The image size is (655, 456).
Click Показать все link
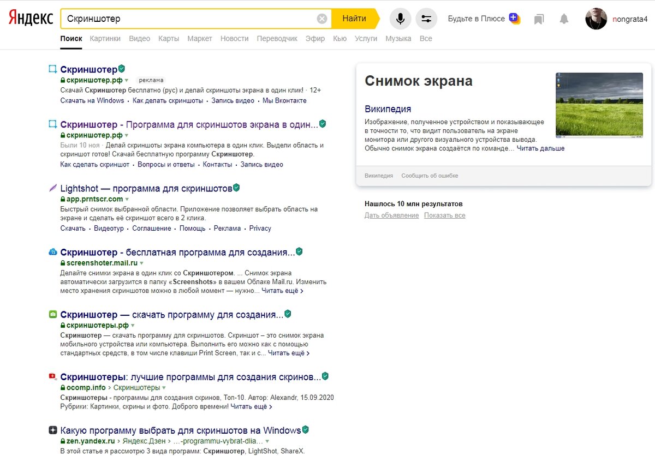pyautogui.click(x=445, y=215)
